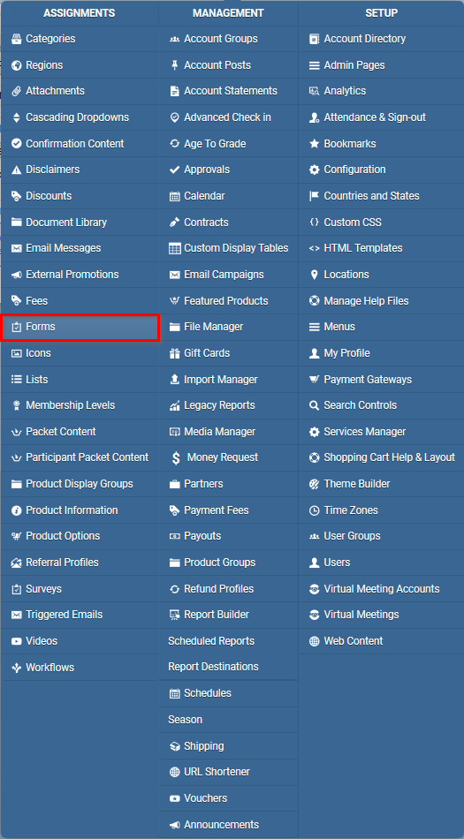Open Advanced Check in
Viewport: 464px width, 839px height.
(x=229, y=117)
